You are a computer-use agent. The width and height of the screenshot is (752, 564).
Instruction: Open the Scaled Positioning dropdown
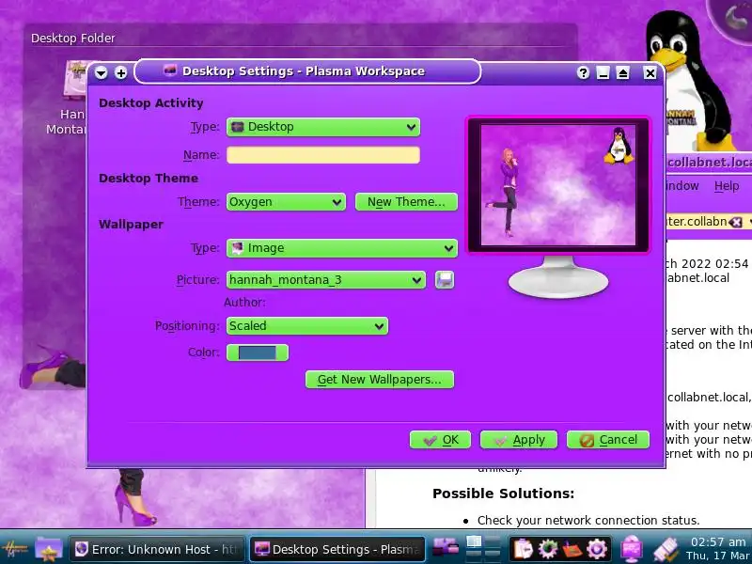tap(307, 326)
